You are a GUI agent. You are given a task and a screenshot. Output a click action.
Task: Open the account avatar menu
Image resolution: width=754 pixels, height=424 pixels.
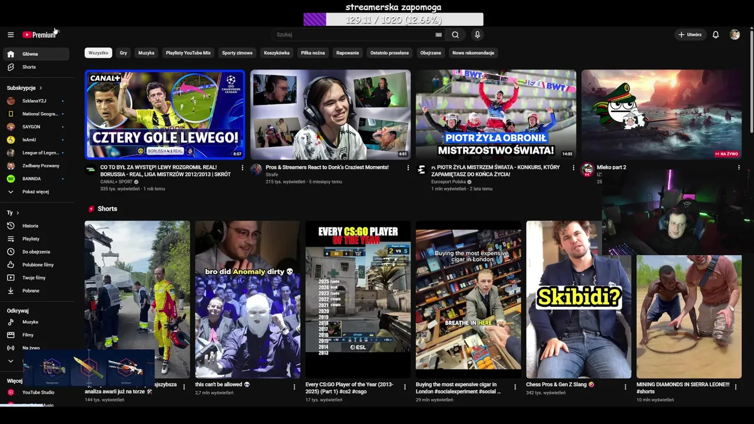pos(735,35)
